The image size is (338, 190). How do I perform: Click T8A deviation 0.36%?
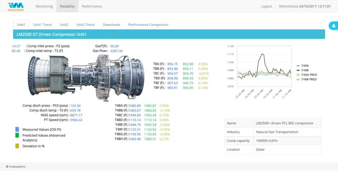pyautogui.click(x=203, y=64)
